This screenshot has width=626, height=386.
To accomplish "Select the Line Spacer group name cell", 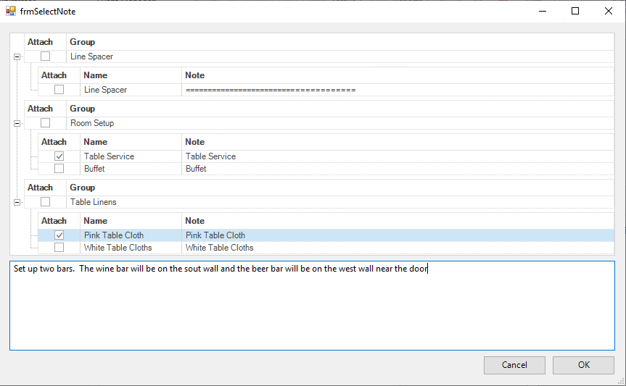I will tap(340, 56).
